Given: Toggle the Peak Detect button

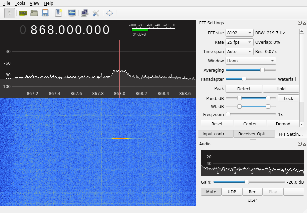Looking at the screenshot, I should coord(244,89).
